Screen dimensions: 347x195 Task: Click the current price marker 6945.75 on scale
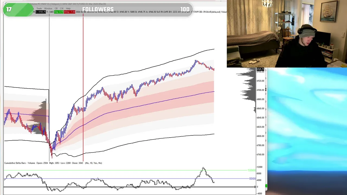point(260,69)
